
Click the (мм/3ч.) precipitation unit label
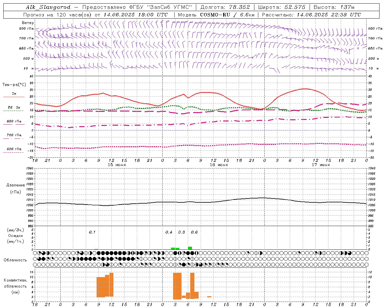(15, 230)
